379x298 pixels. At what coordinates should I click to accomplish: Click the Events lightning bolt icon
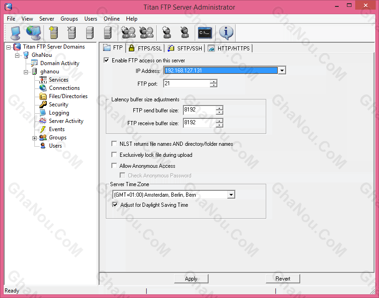(x=43, y=129)
